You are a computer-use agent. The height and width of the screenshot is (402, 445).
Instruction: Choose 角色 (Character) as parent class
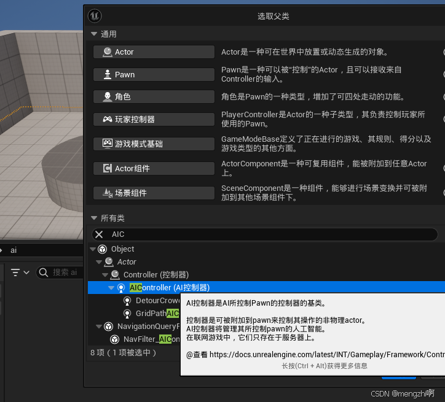pyautogui.click(x=154, y=96)
